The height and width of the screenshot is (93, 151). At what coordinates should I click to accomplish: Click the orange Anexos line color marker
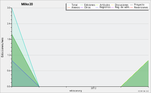(69, 7)
